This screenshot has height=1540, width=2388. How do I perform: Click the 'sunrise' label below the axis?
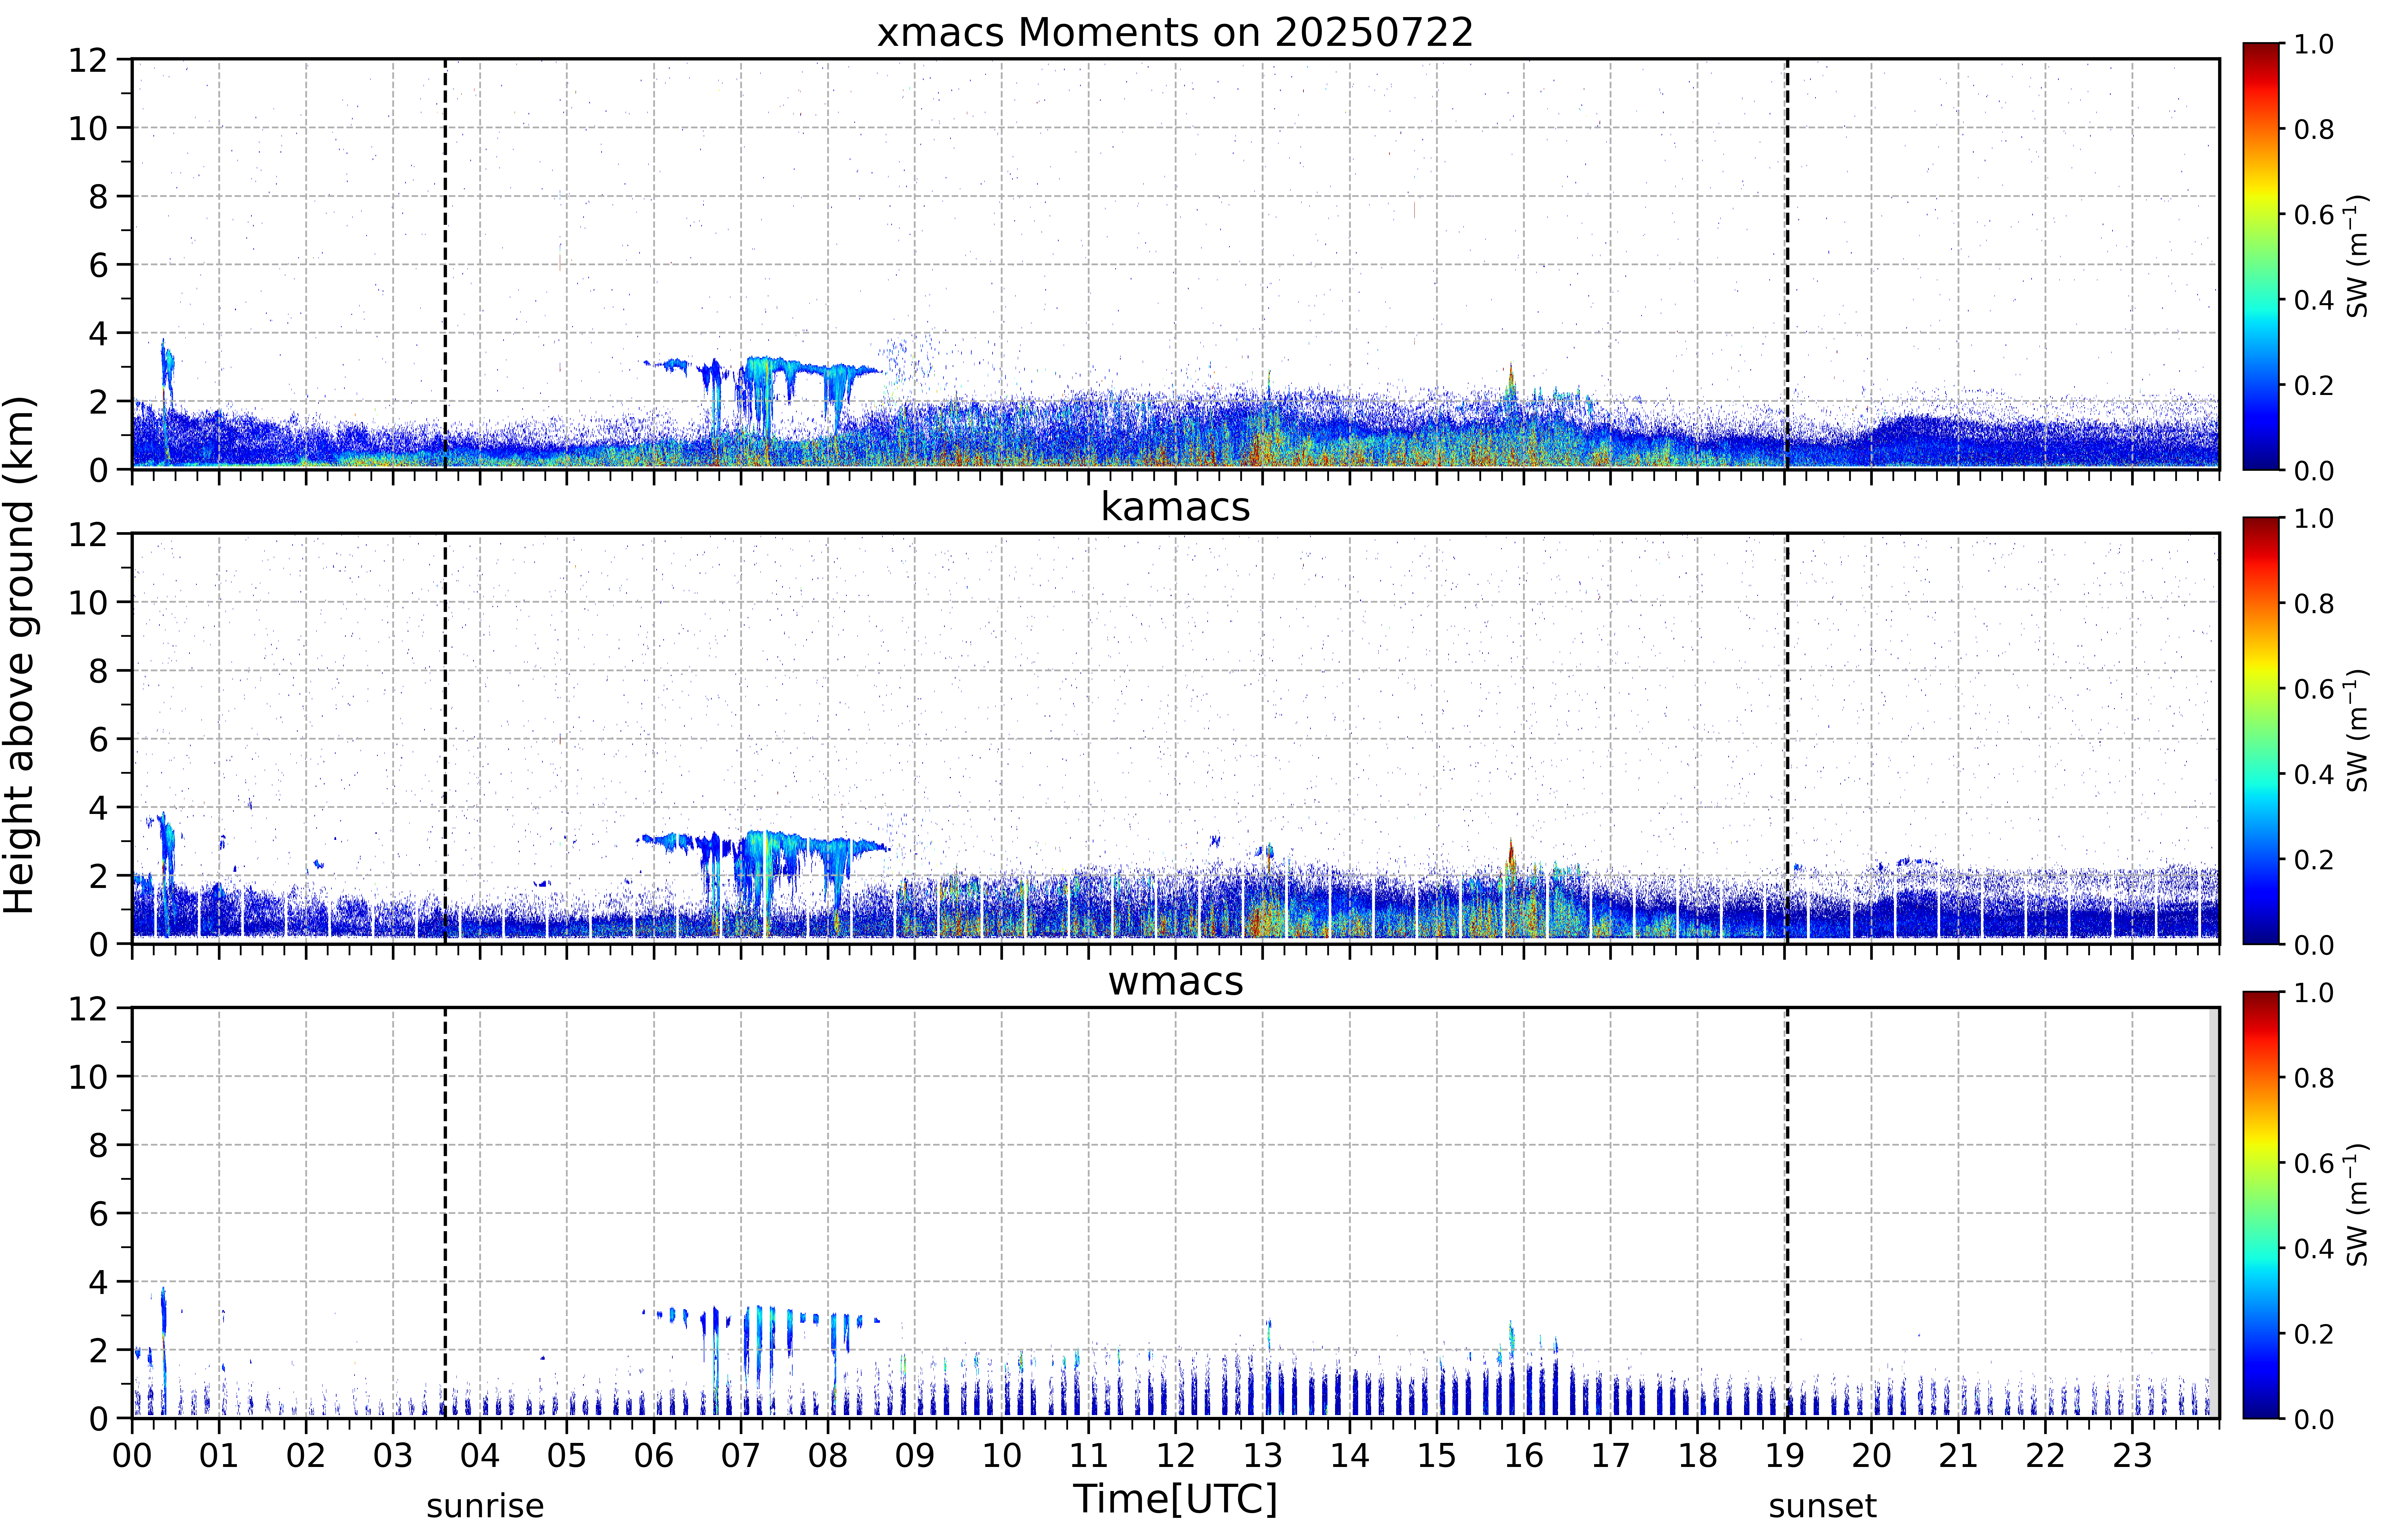[485, 1506]
